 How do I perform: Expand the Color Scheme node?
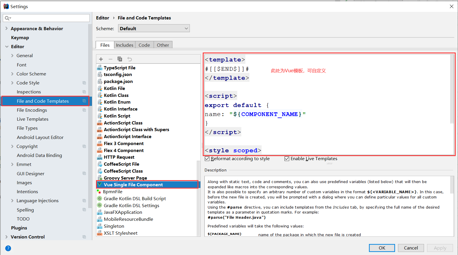coord(12,74)
